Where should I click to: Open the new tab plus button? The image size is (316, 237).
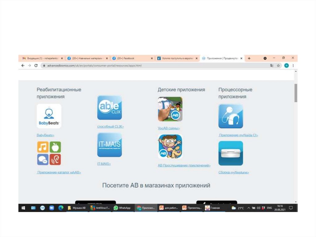[249, 58]
